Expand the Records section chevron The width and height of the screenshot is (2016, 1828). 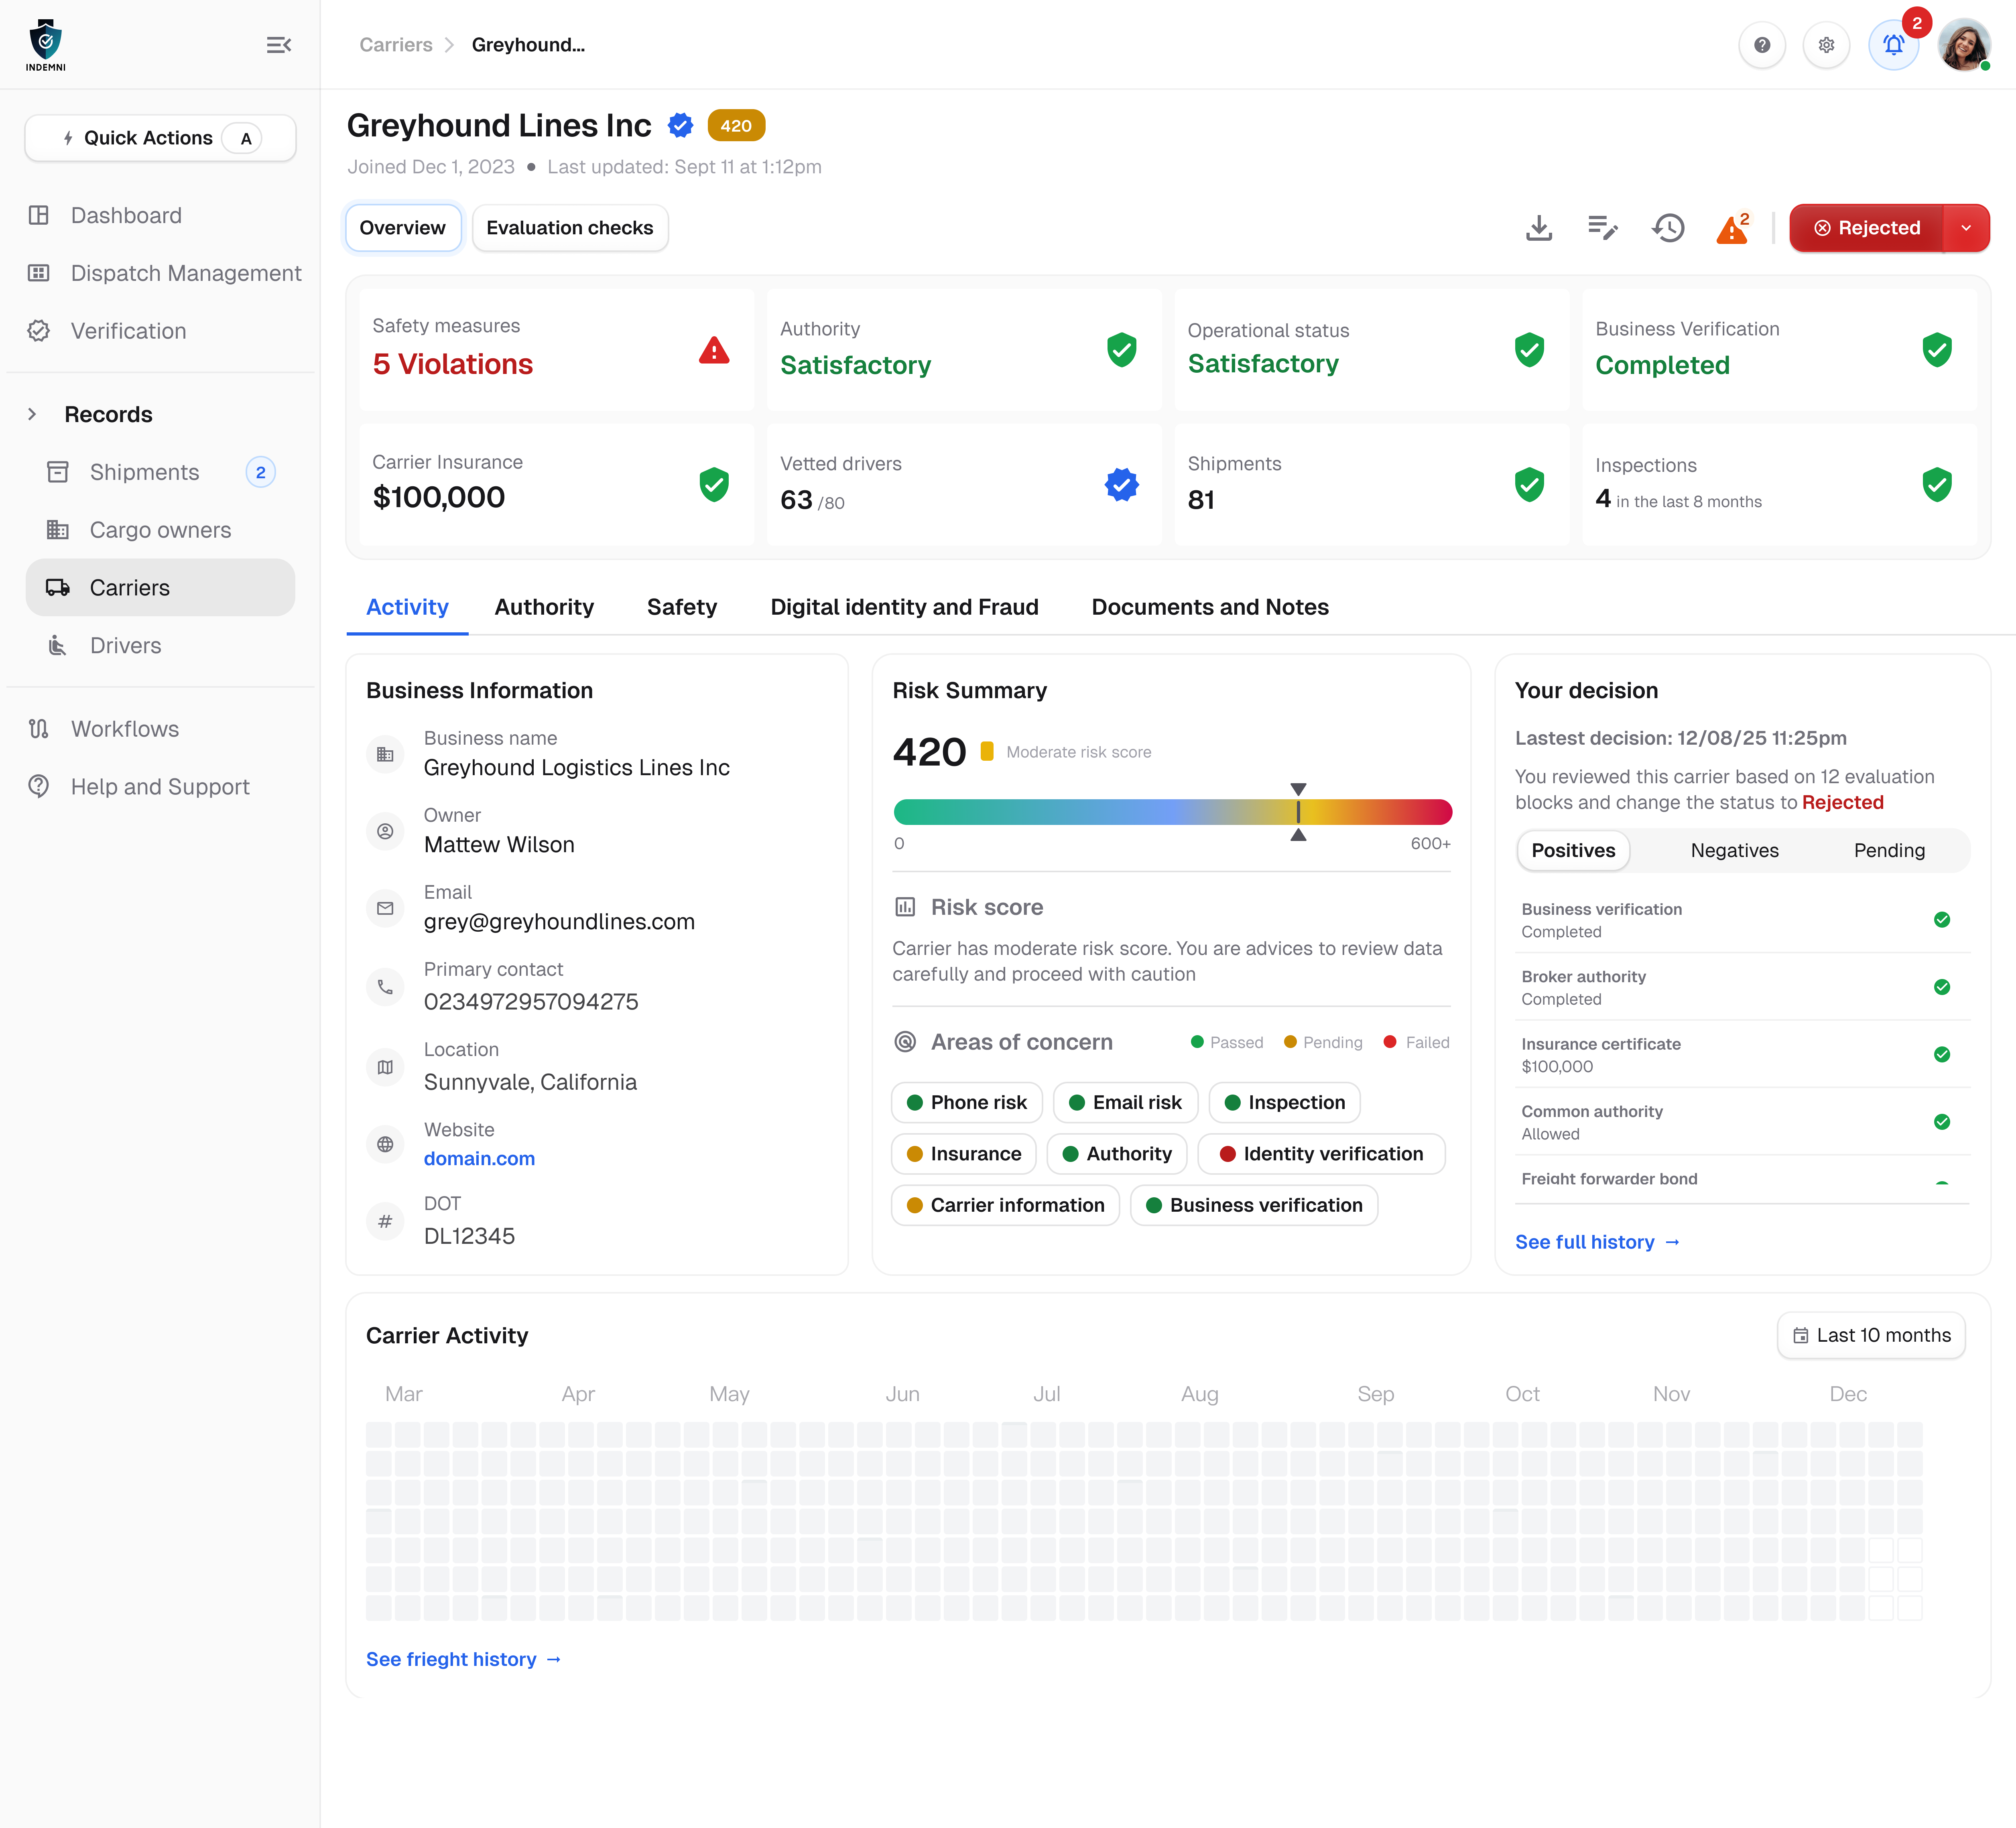coord(32,414)
